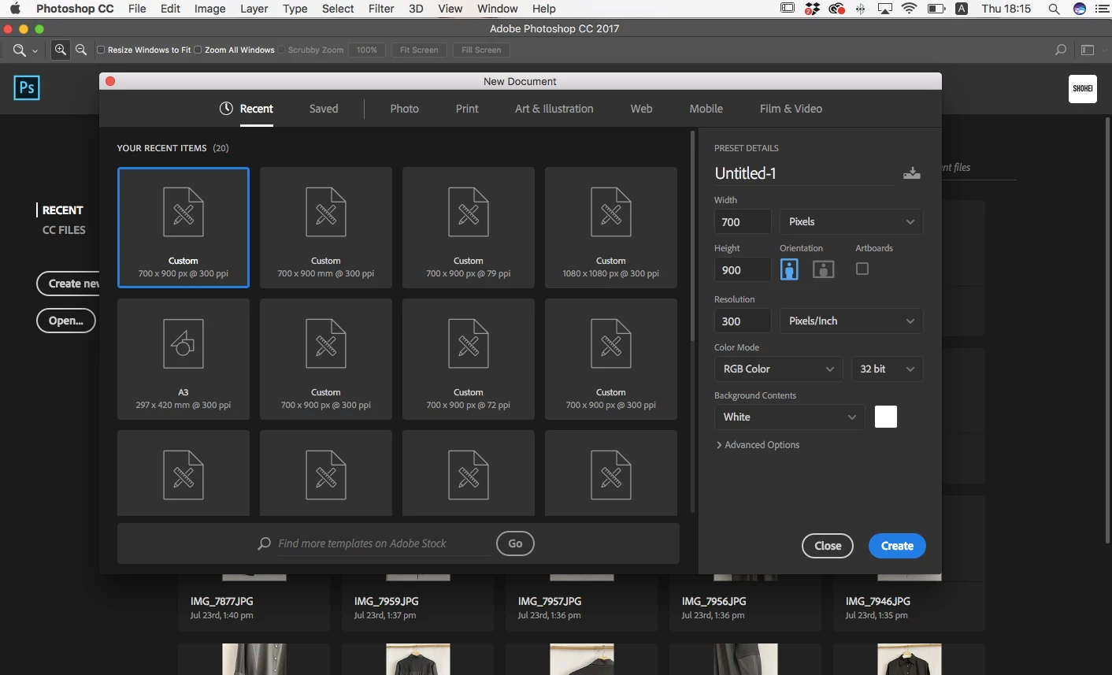1112x675 pixels.
Task: Enable Resize Windows to Fit checkbox
Action: pos(101,50)
